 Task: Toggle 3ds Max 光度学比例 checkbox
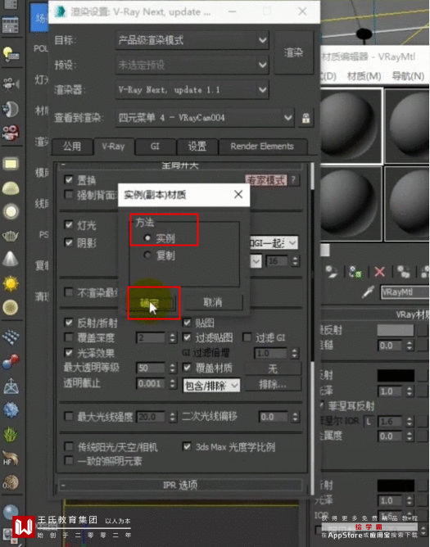point(187,446)
